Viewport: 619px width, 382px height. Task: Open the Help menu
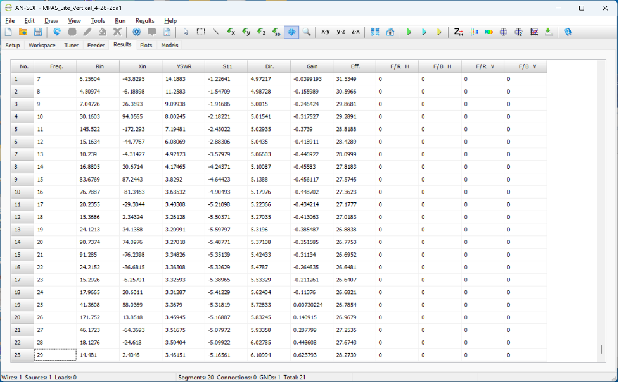pyautogui.click(x=170, y=20)
